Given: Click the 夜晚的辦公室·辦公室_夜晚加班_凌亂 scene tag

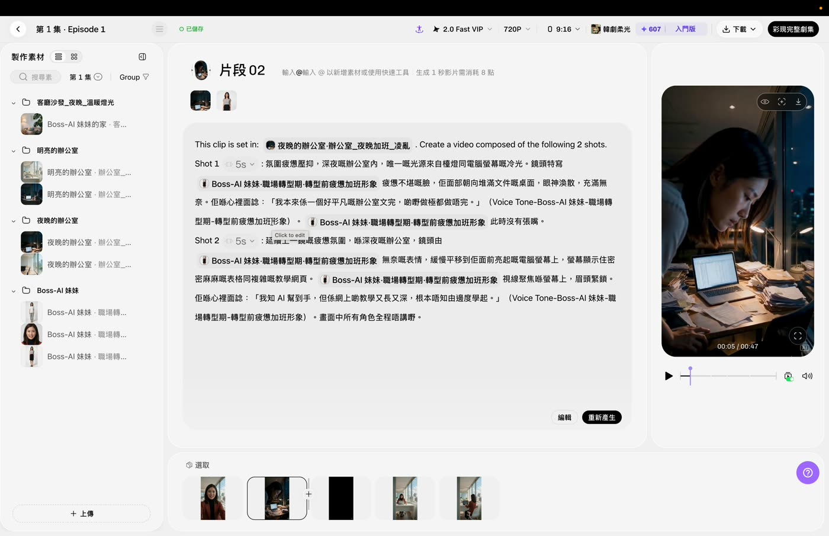Looking at the screenshot, I should [x=338, y=145].
